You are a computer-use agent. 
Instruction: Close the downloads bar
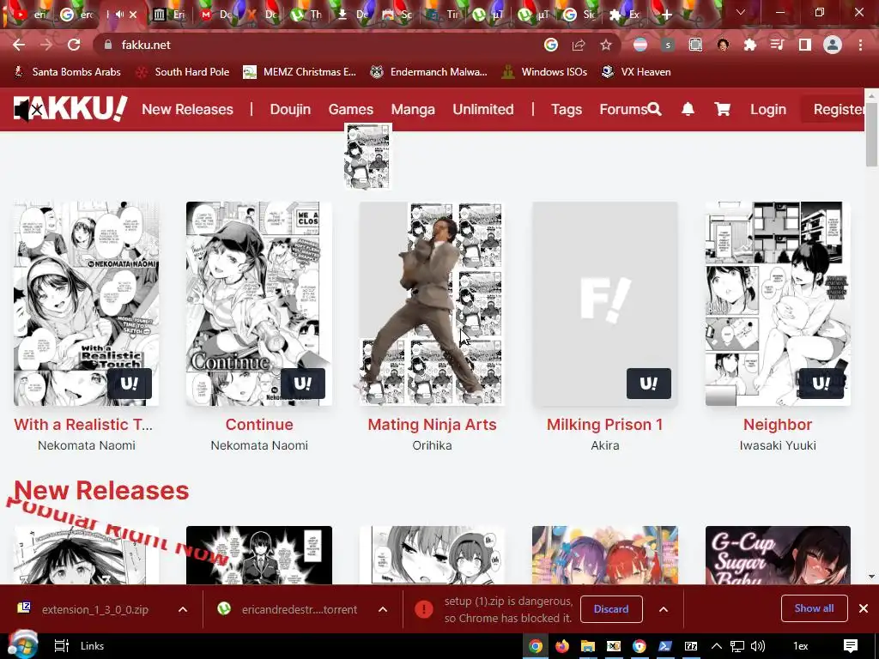pos(864,608)
